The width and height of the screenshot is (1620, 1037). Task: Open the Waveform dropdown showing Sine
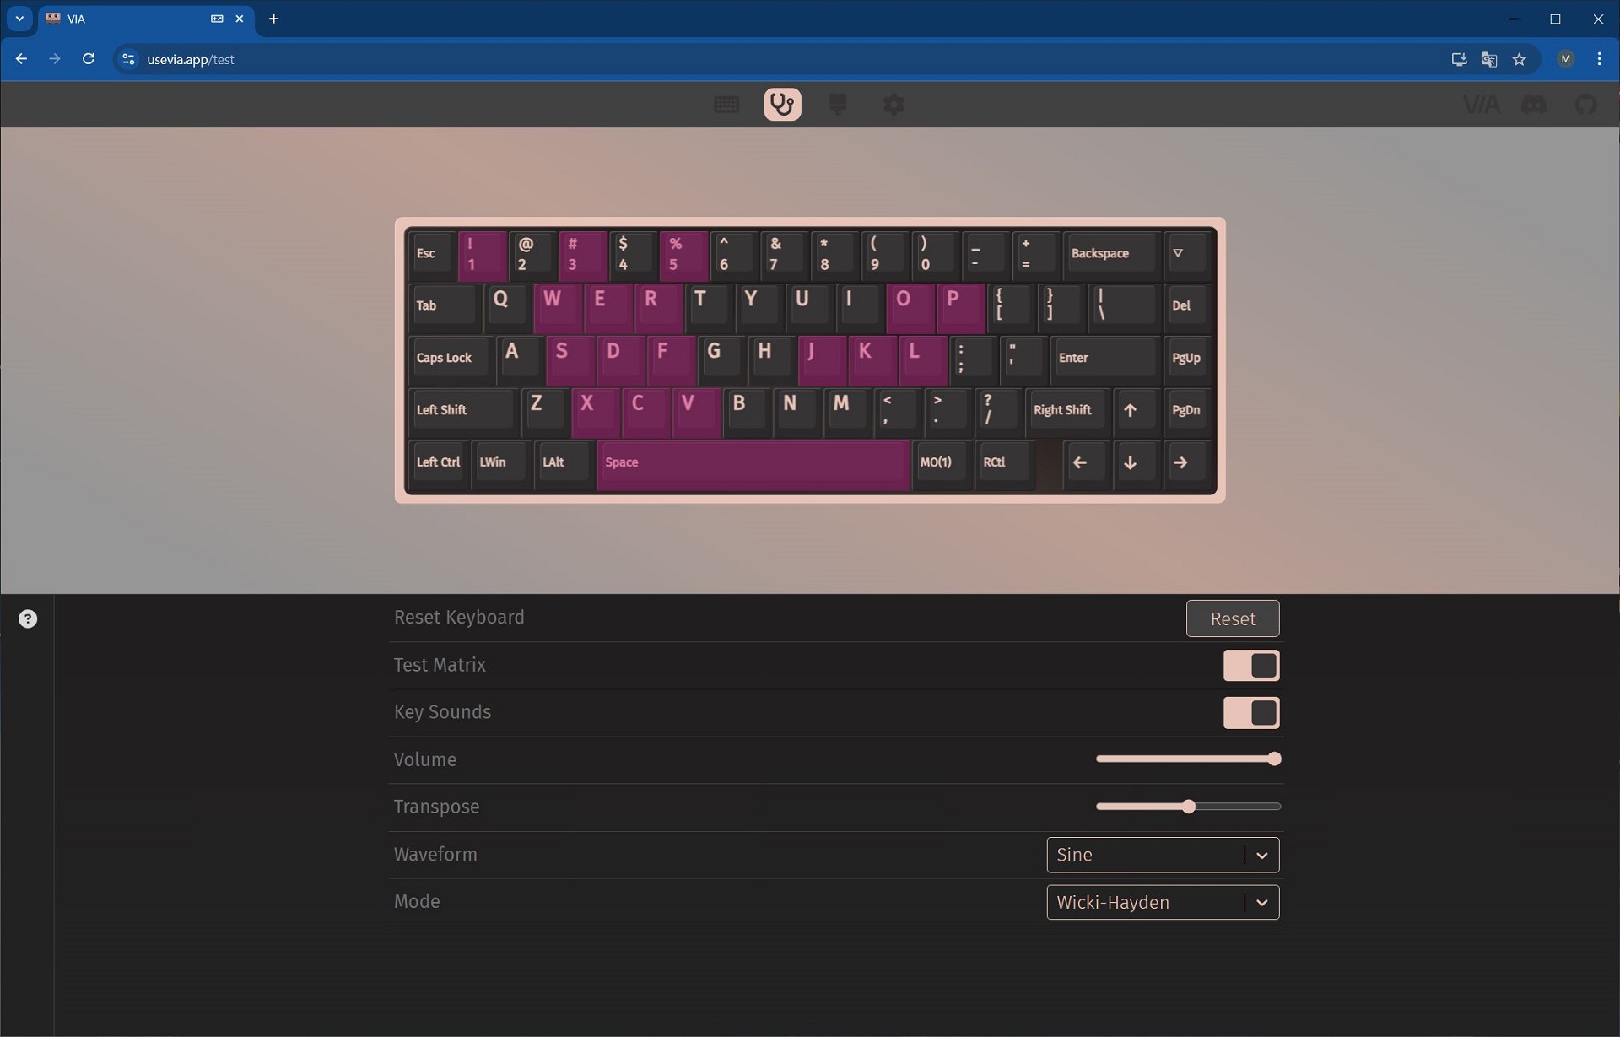click(x=1163, y=855)
